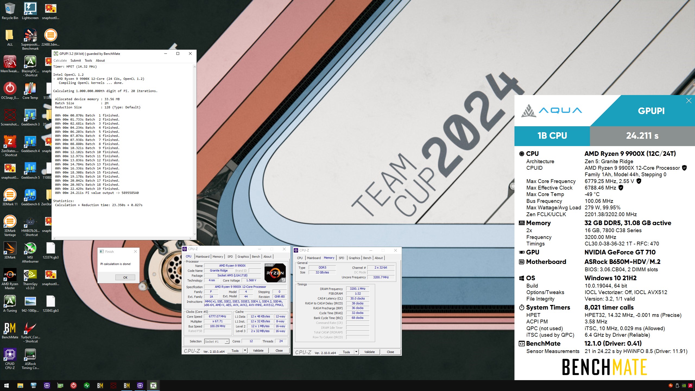Image resolution: width=695 pixels, height=391 pixels.
Task: Open the Submit menu in GPUPI
Action: point(76,61)
